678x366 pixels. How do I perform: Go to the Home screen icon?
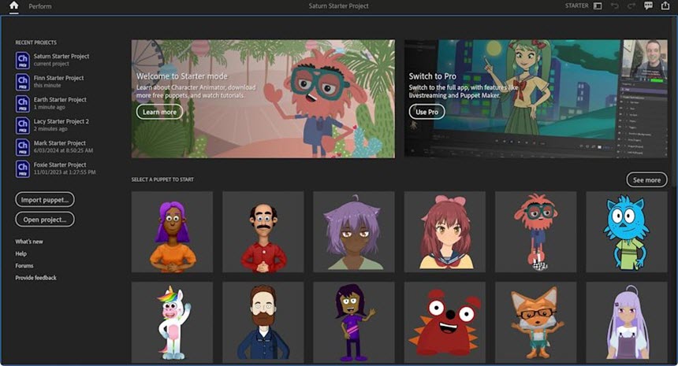(x=14, y=6)
